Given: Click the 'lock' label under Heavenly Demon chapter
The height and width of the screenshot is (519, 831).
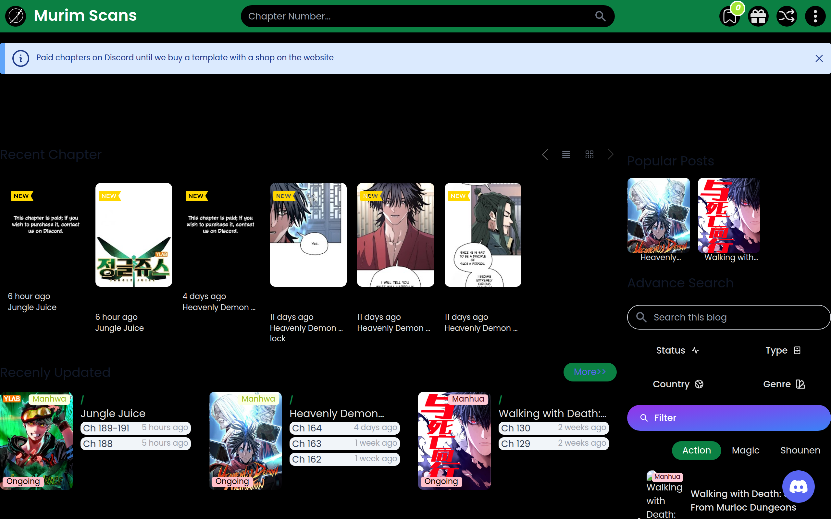Looking at the screenshot, I should [278, 338].
